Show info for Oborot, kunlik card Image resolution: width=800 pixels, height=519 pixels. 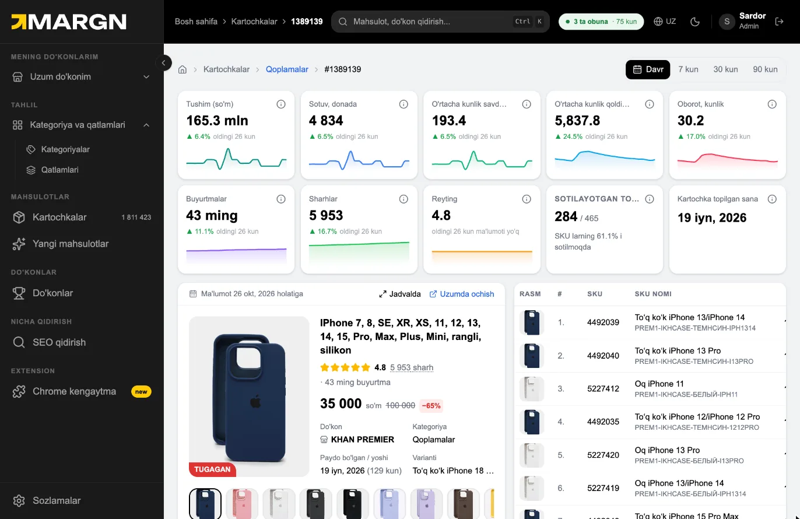772,104
